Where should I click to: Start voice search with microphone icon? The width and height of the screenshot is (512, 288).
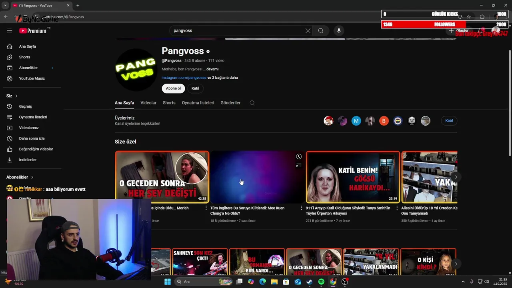339,30
